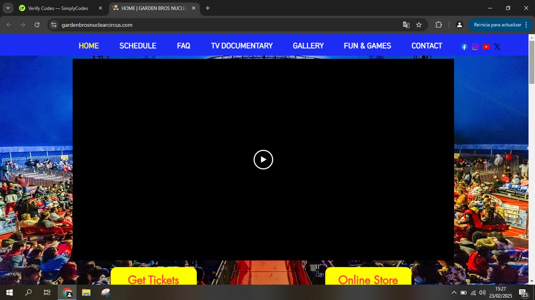Close the GARDEN BROS tab

point(194,8)
